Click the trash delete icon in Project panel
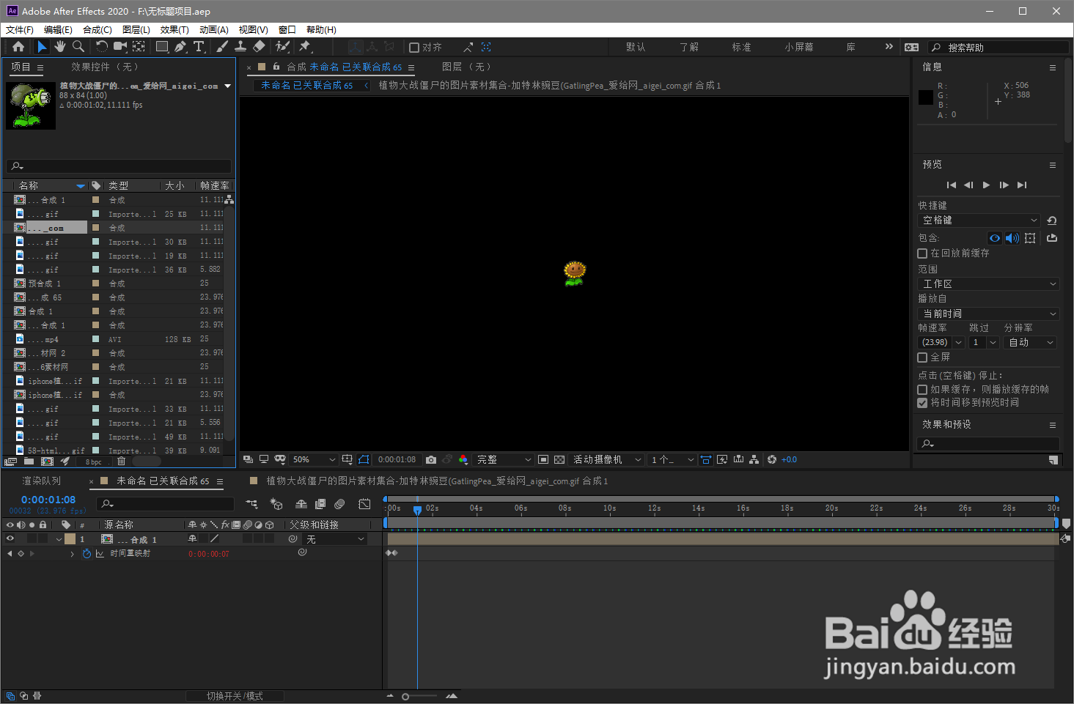Image resolution: width=1074 pixels, height=704 pixels. [122, 462]
